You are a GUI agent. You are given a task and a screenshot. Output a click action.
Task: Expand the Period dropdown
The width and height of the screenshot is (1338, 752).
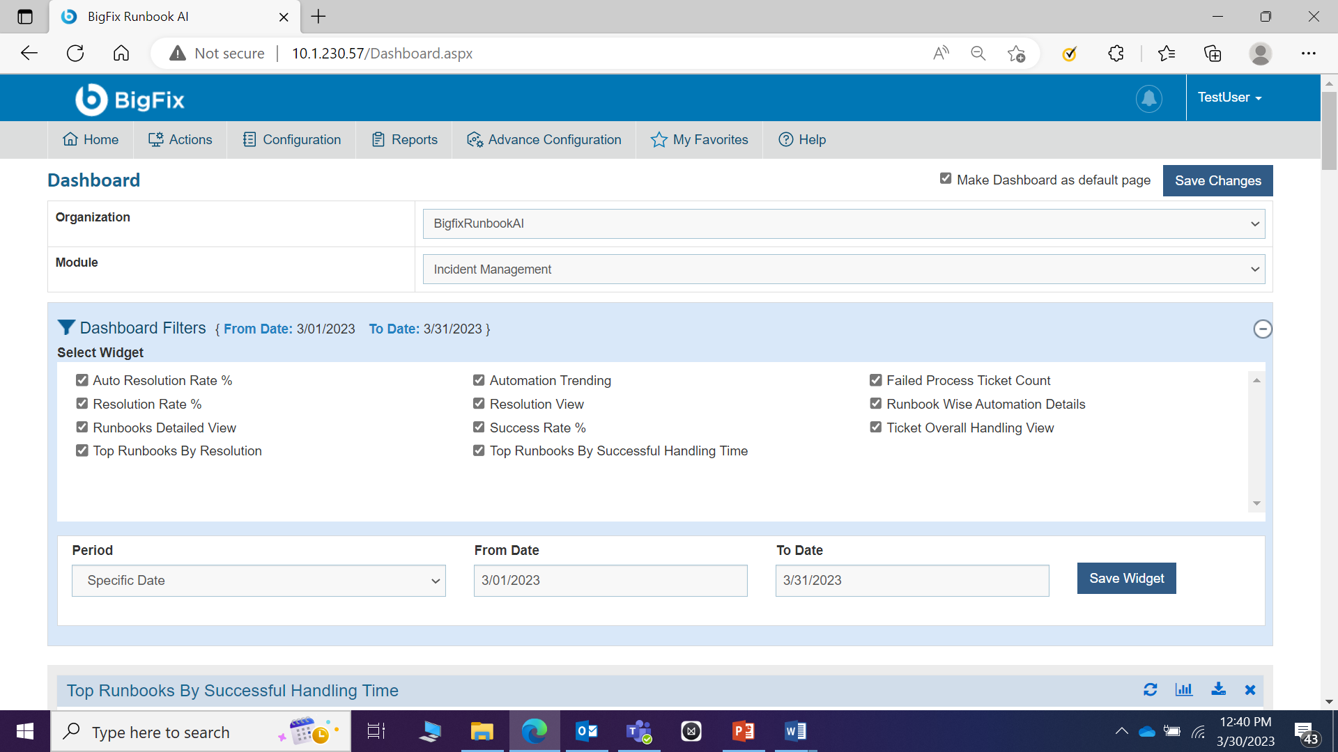pyautogui.click(x=259, y=581)
